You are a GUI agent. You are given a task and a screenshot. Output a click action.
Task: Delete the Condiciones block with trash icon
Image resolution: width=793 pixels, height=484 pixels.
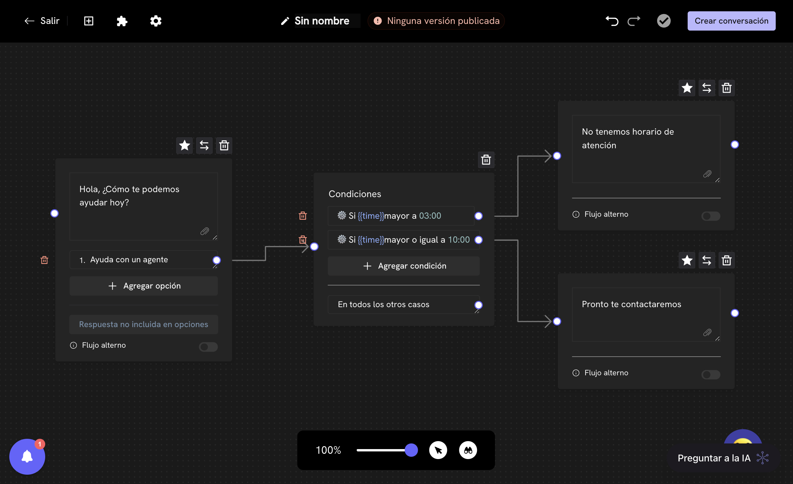486,160
